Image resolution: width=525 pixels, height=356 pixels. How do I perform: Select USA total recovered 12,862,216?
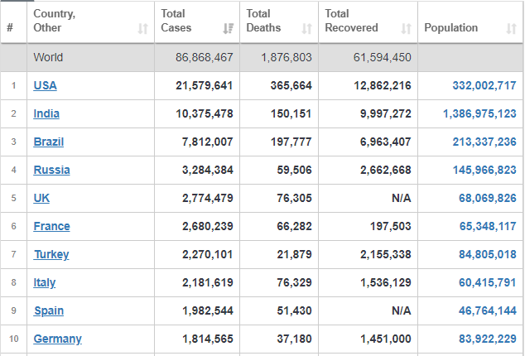tap(383, 85)
